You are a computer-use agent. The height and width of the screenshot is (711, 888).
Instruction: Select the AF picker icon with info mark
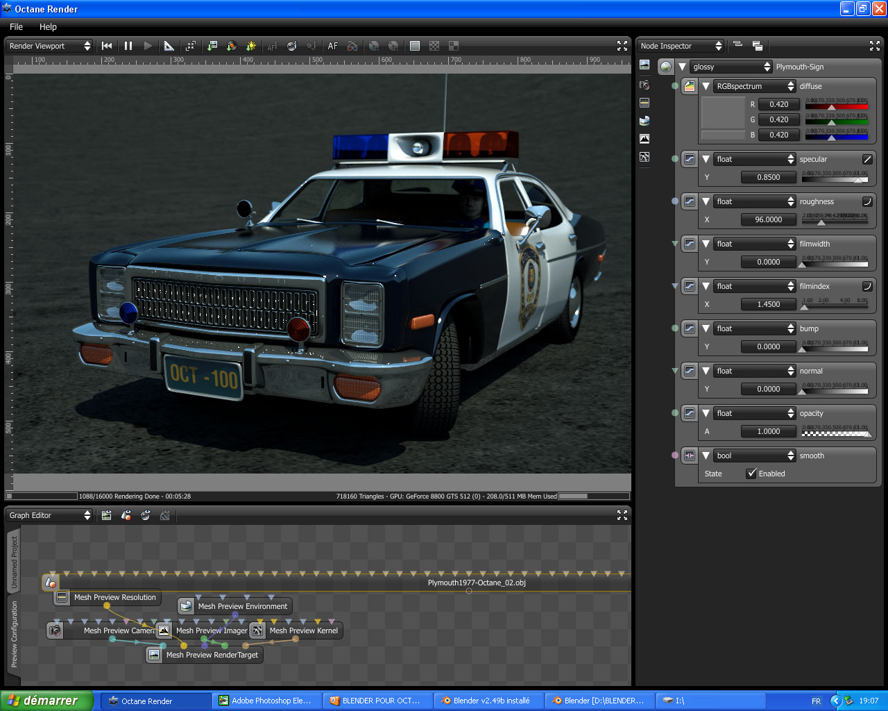pyautogui.click(x=272, y=46)
